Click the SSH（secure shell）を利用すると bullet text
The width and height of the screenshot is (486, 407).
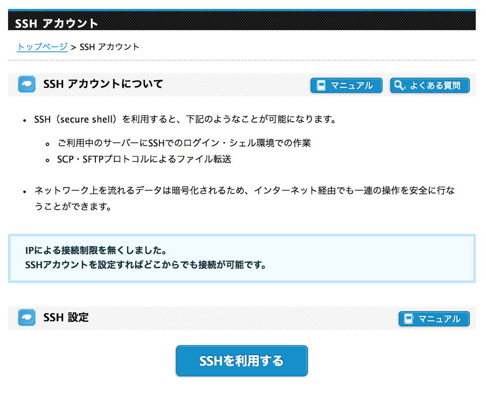tap(185, 119)
